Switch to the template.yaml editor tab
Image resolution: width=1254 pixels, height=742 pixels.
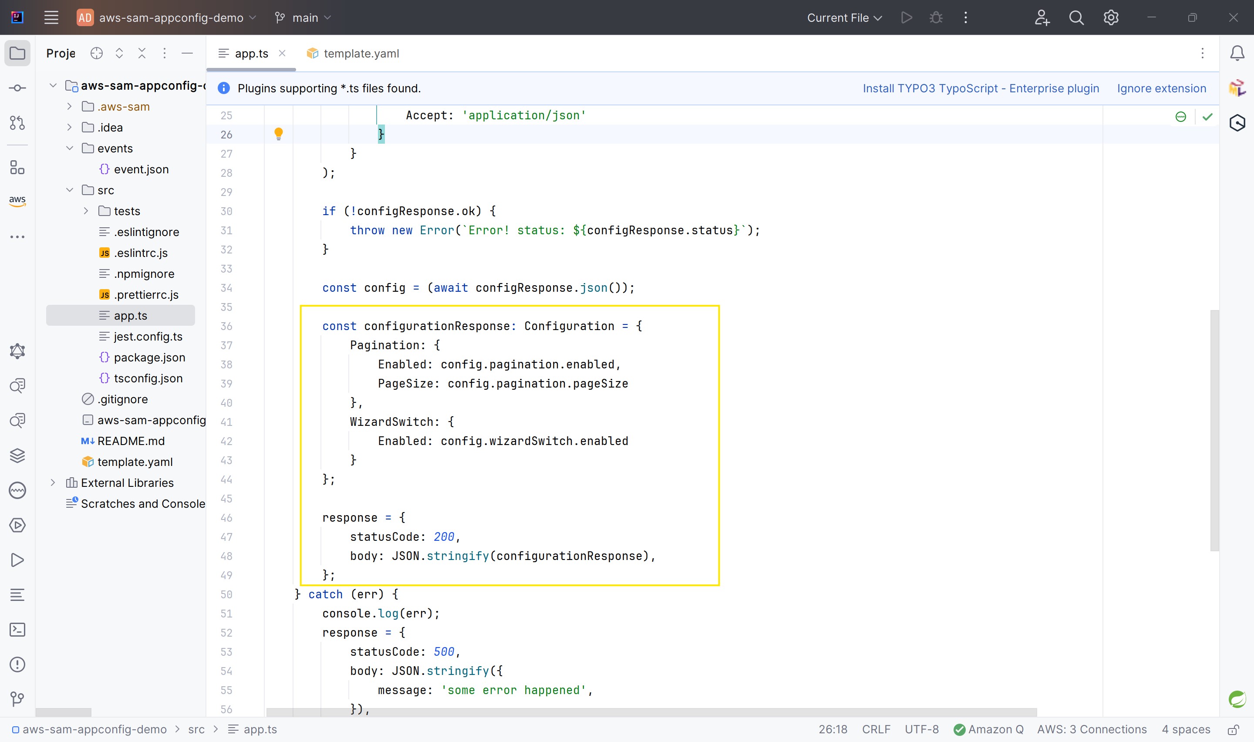353,54
